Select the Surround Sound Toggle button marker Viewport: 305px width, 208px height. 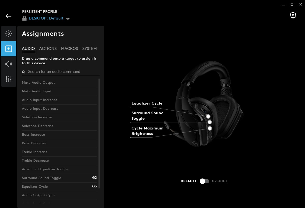210,122
